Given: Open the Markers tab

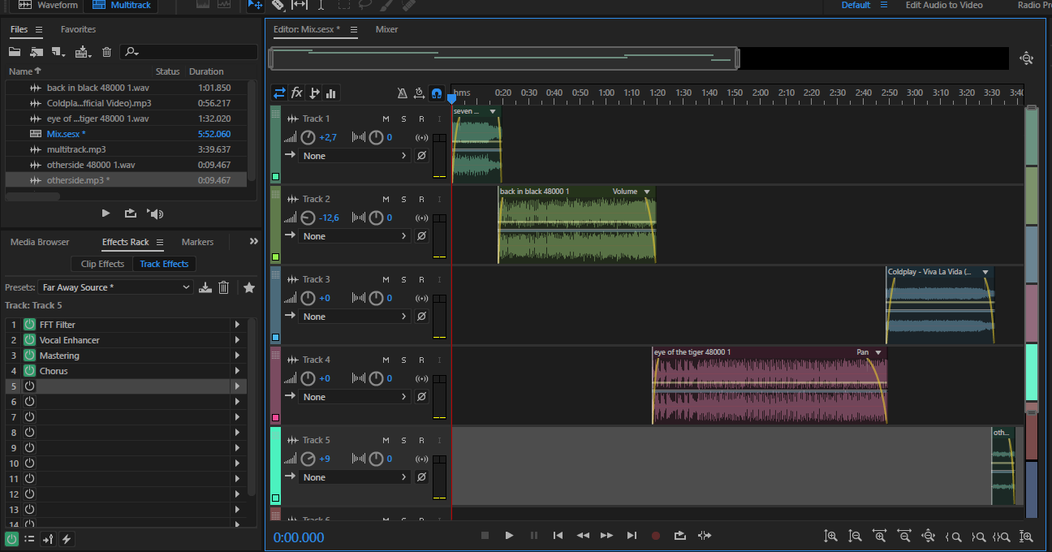Looking at the screenshot, I should coord(197,242).
